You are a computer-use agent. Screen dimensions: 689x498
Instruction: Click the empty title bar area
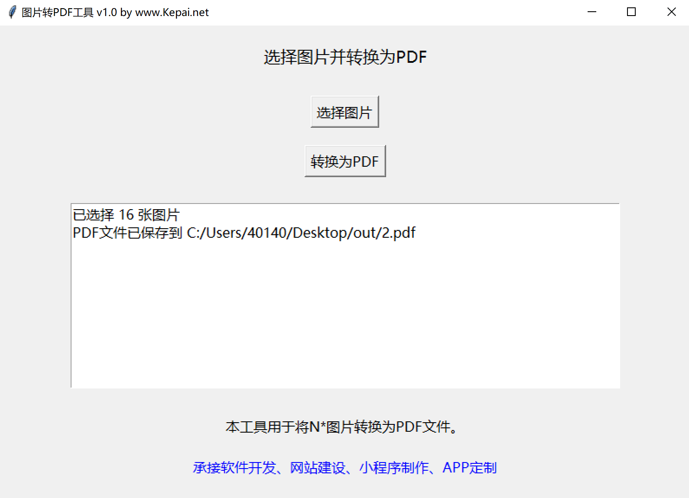pyautogui.click(x=390, y=12)
